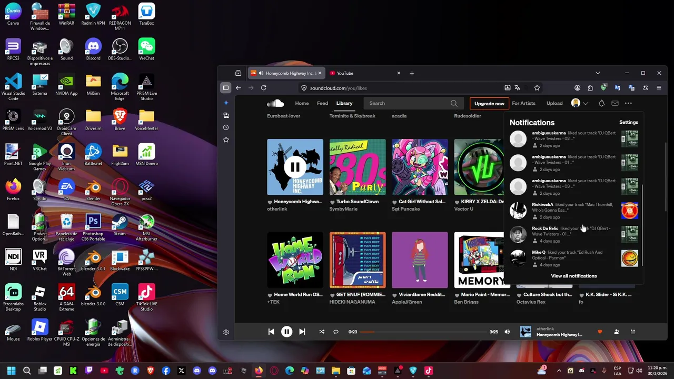This screenshot has height=379, width=674.
Task: Open the three-dot more menu
Action: (x=628, y=103)
